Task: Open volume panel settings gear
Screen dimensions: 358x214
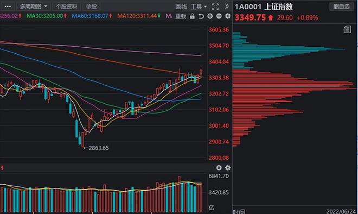Action: (228, 168)
